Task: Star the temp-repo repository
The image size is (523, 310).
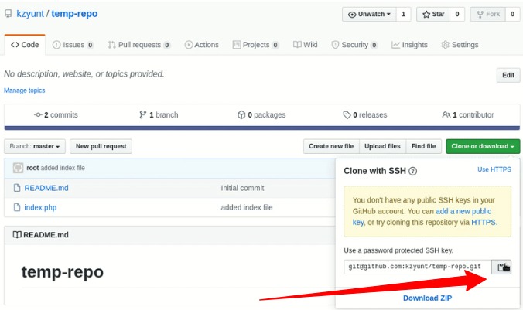Action: (x=433, y=15)
